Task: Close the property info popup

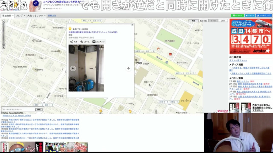Action: point(132,25)
